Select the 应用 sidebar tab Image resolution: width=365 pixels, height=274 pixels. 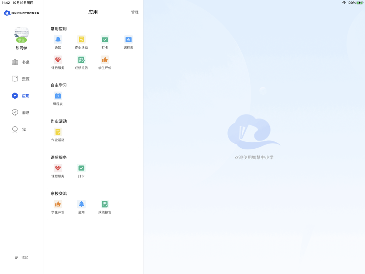tap(21, 96)
